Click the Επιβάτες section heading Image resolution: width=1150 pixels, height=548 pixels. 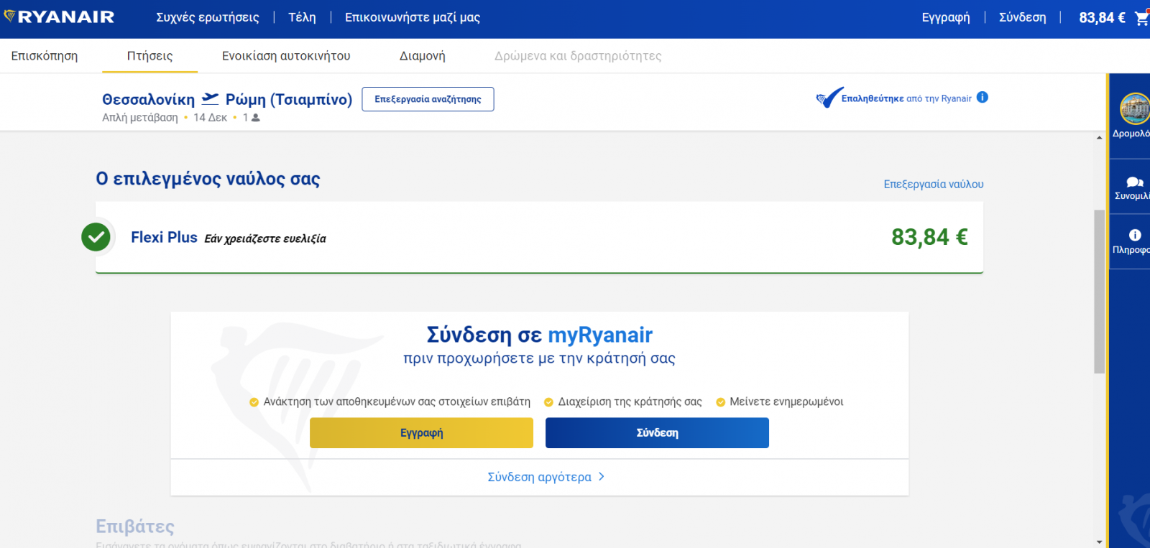point(135,526)
